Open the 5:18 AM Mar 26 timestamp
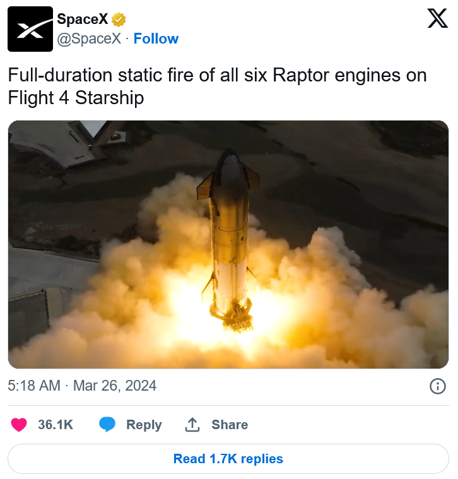The image size is (458, 479). tap(82, 386)
